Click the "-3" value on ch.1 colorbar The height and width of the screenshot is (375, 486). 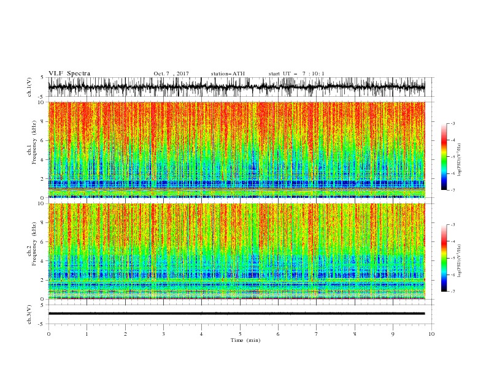(453, 123)
